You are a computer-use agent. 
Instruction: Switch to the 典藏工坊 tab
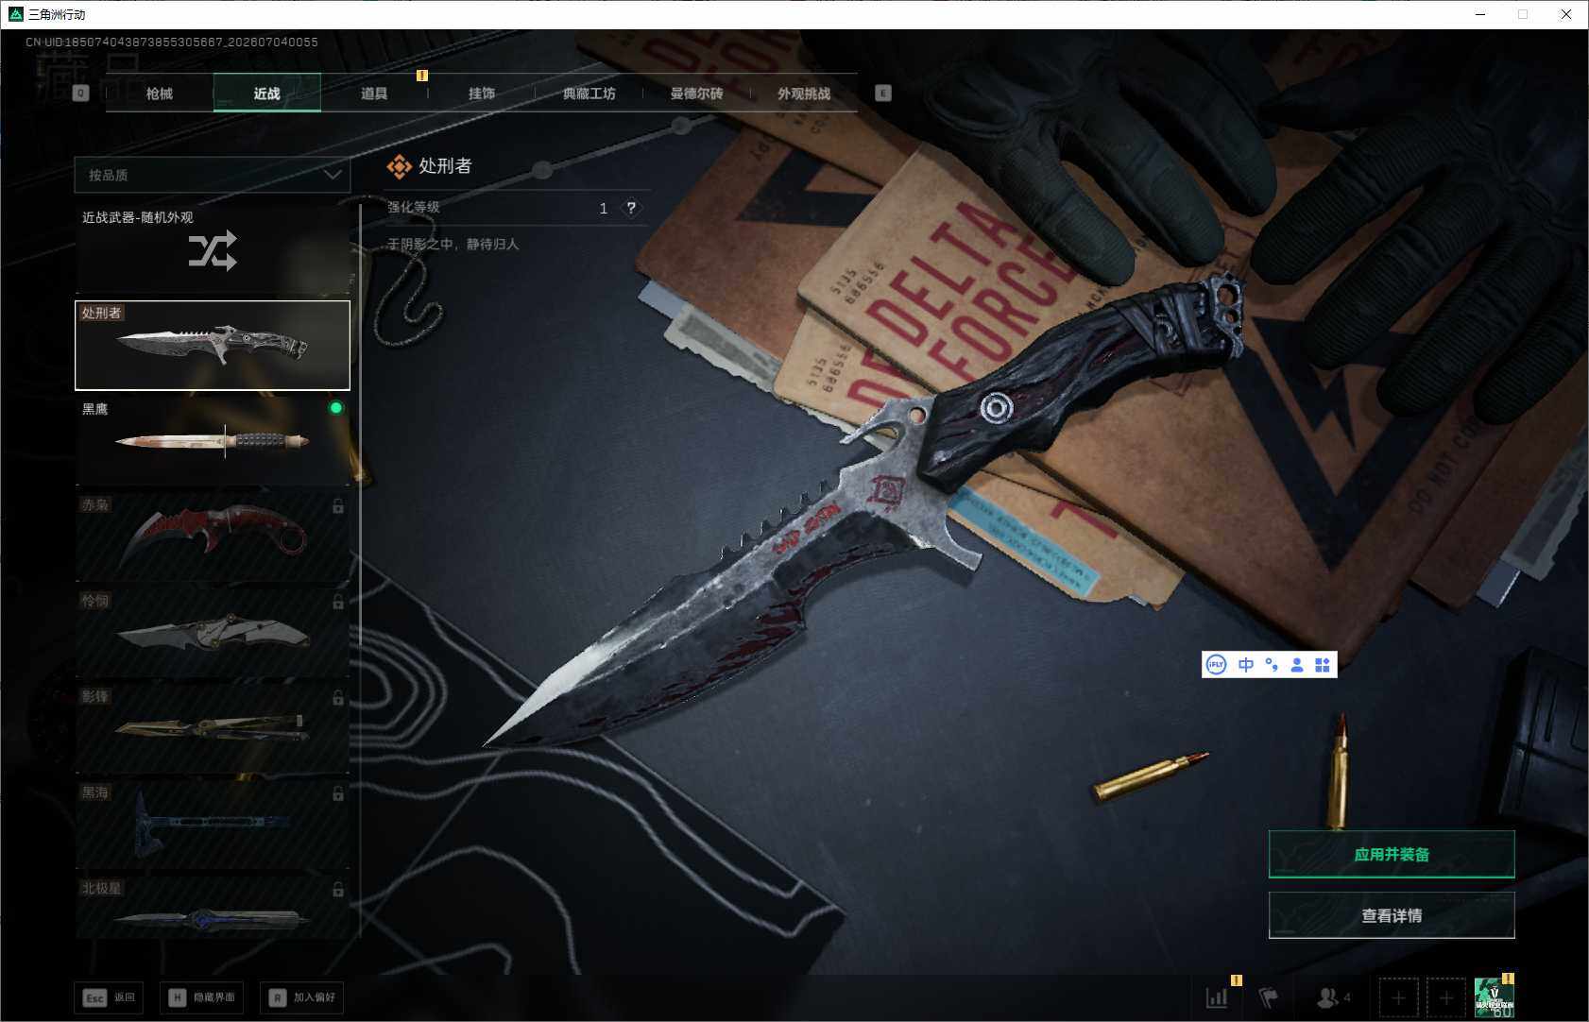point(589,94)
